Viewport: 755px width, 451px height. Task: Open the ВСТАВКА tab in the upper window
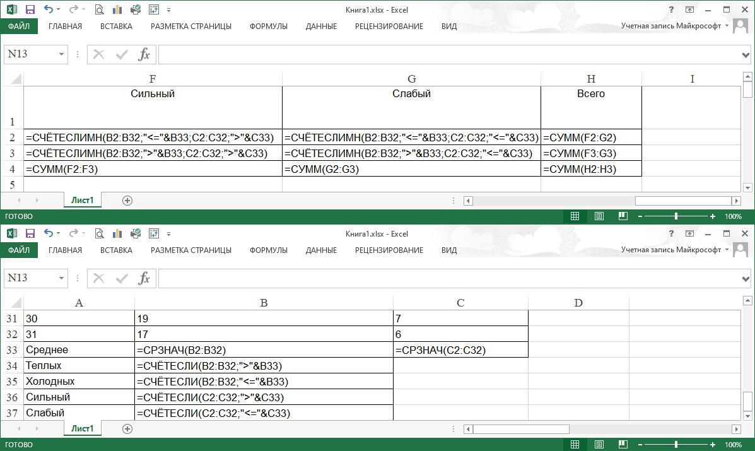(116, 26)
